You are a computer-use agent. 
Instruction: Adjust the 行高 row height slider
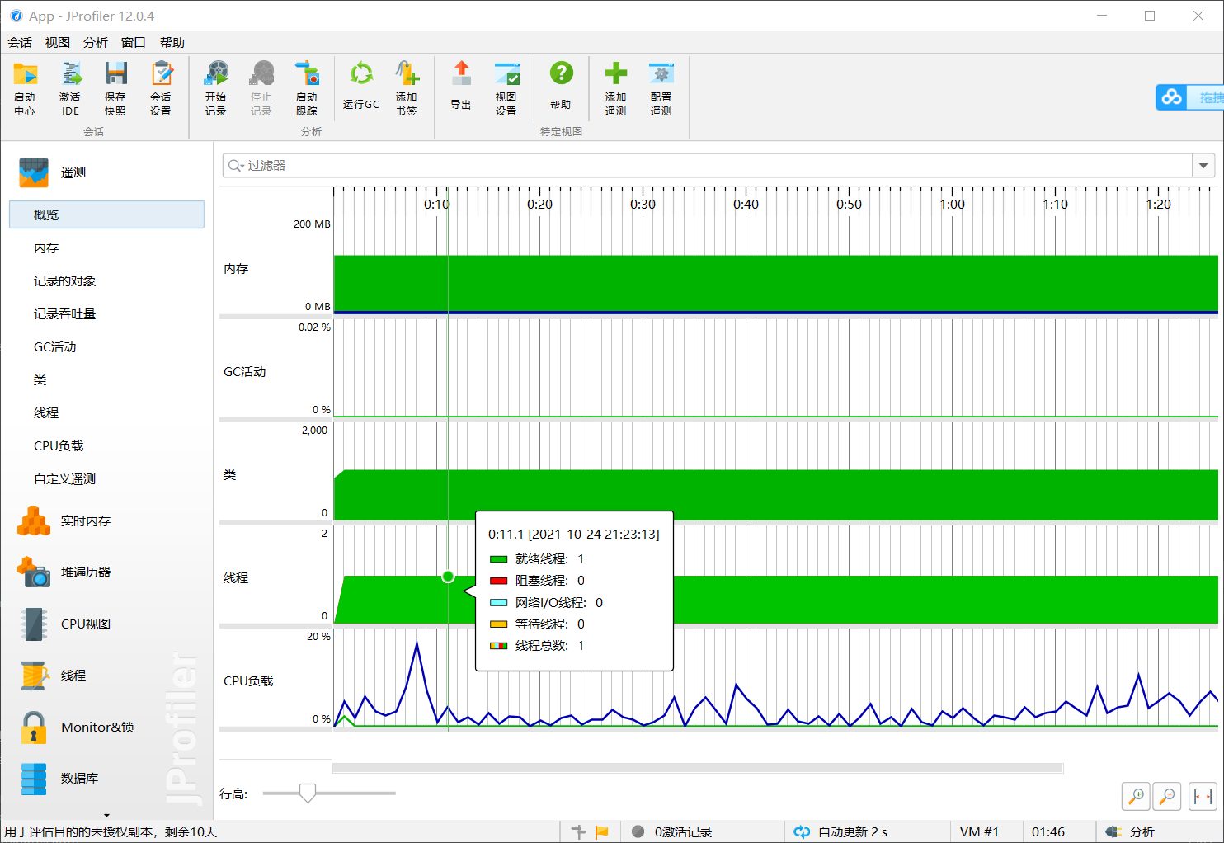pyautogui.click(x=308, y=794)
